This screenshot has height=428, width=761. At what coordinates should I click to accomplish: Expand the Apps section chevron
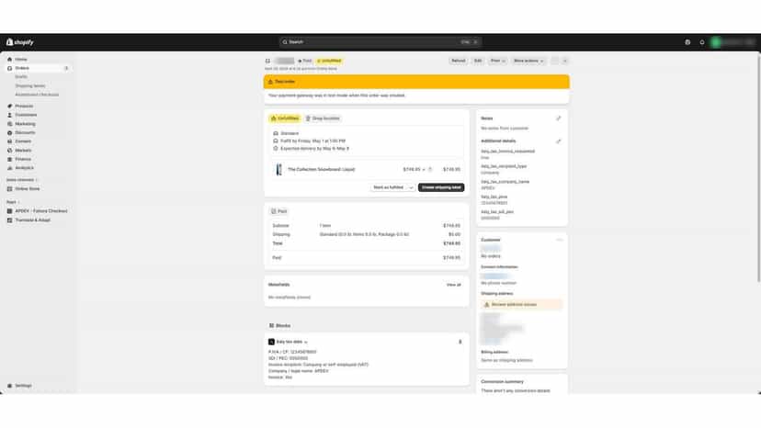19,202
